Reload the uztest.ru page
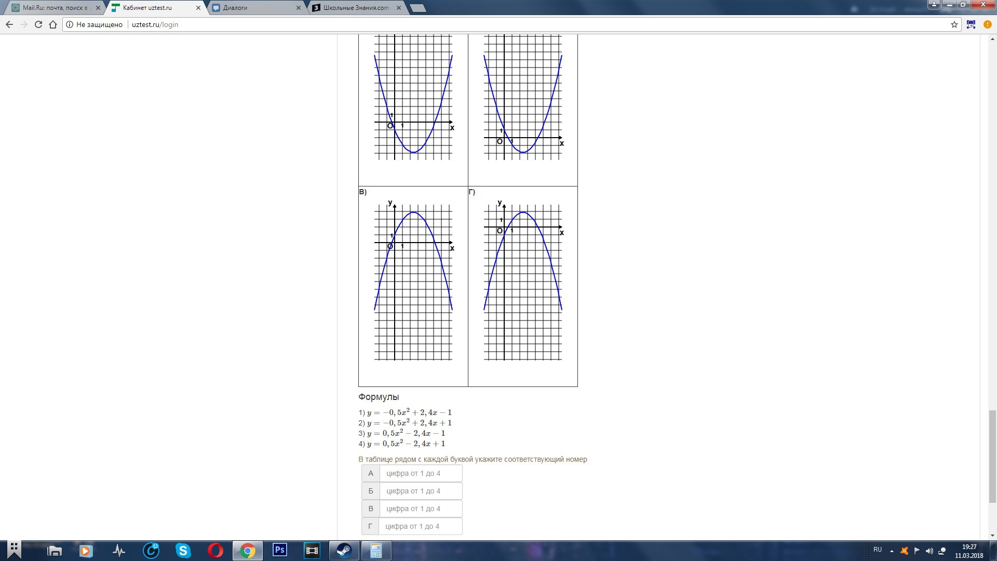Image resolution: width=997 pixels, height=561 pixels. [38, 24]
